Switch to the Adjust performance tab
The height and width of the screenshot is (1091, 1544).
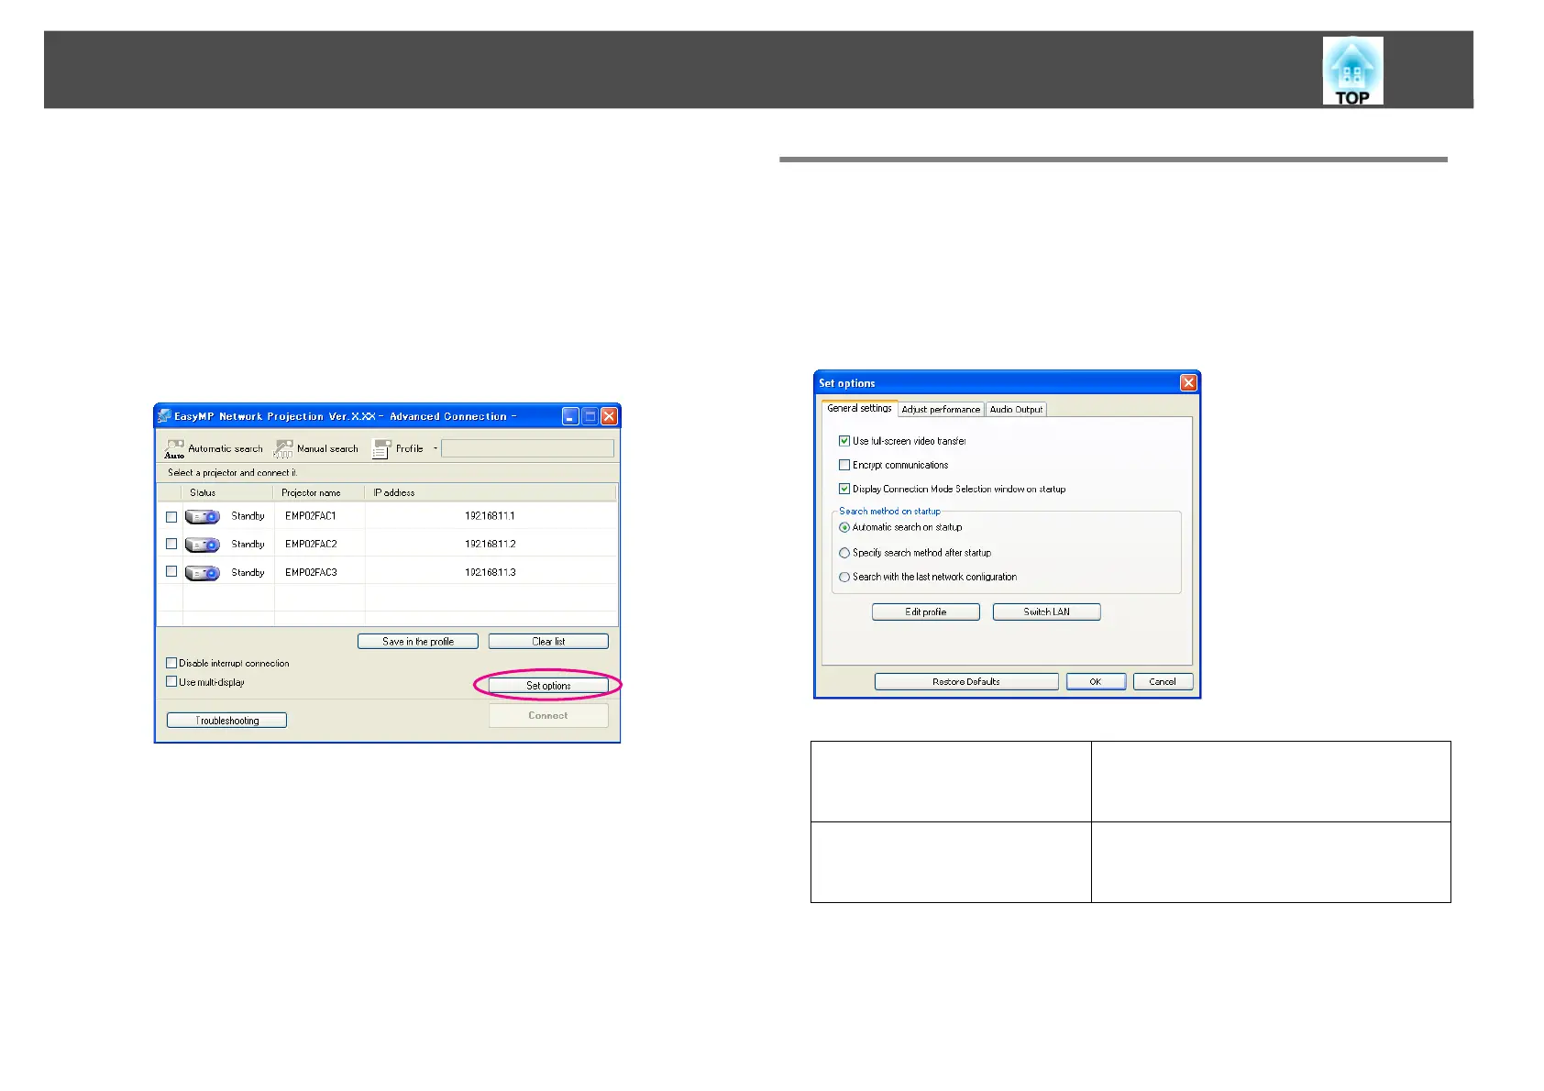click(x=941, y=409)
